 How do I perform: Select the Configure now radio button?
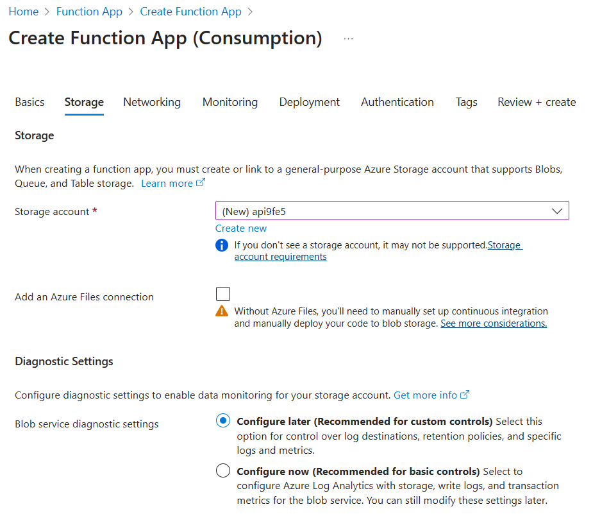pyautogui.click(x=222, y=470)
